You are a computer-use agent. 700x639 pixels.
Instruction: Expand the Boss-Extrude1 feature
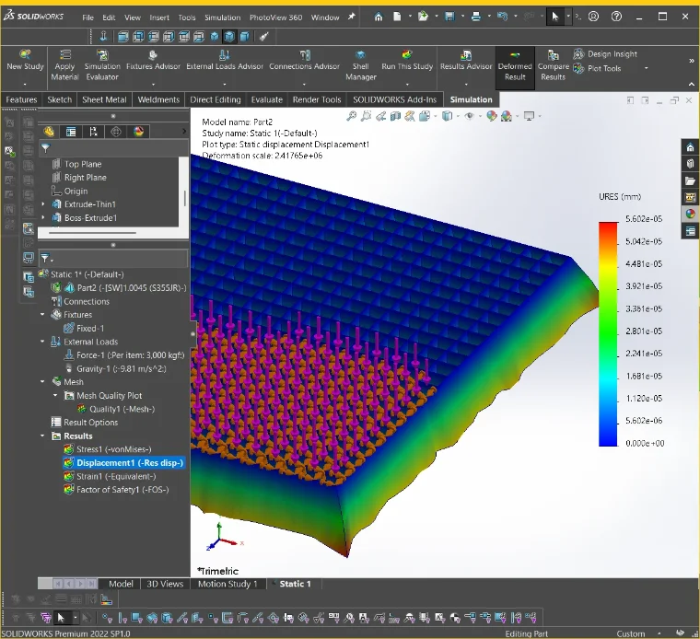(x=43, y=218)
